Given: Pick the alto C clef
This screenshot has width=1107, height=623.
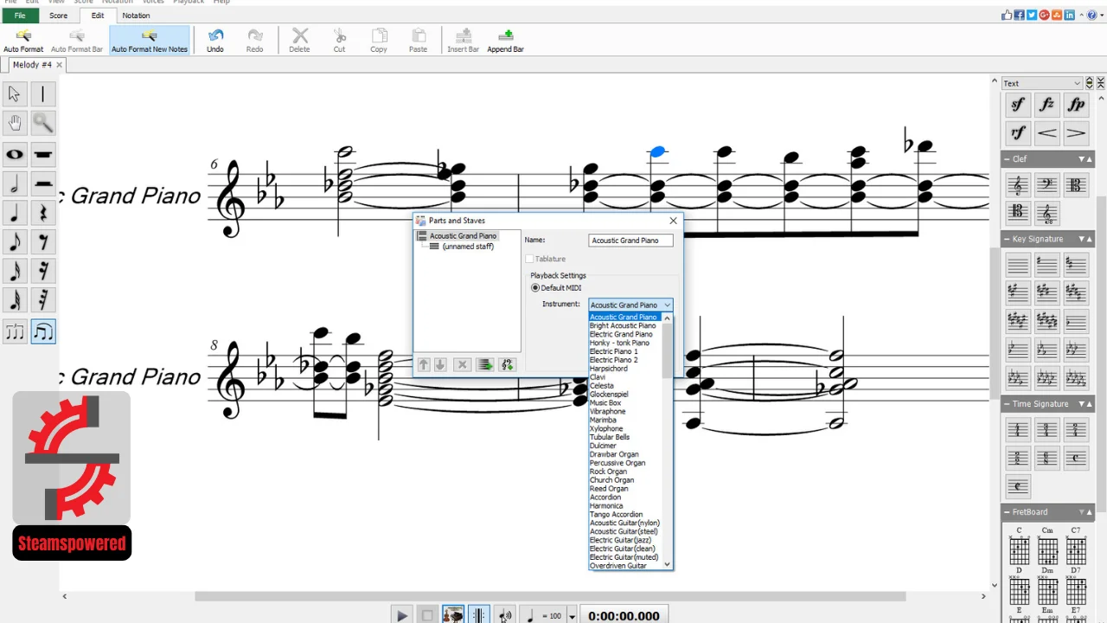Looking at the screenshot, I should [1076, 185].
